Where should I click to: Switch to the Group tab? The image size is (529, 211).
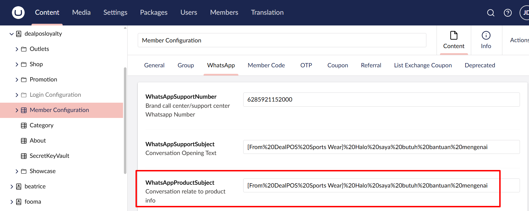click(x=186, y=65)
